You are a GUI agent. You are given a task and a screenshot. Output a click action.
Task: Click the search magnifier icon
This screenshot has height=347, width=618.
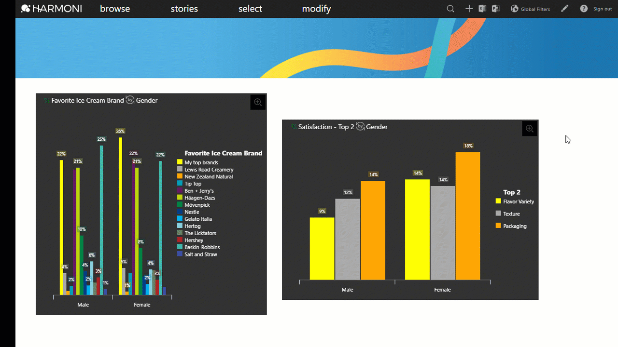point(450,9)
